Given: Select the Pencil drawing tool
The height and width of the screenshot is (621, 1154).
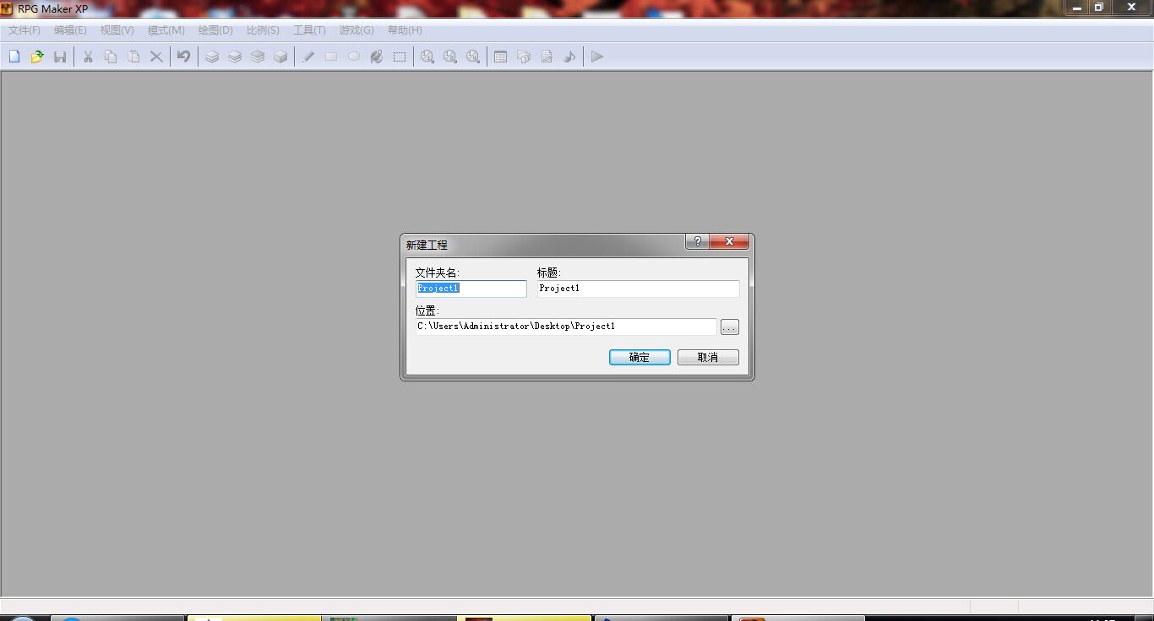Looking at the screenshot, I should pos(308,57).
